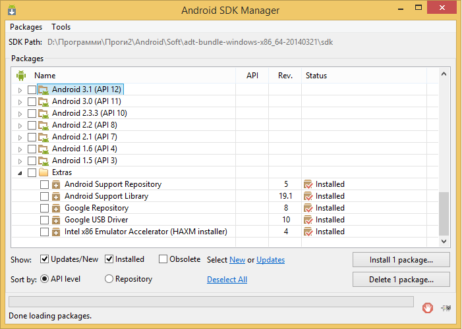
Task: Check the Intel x86 Emulator Accelerator checkbox
Action: pyautogui.click(x=45, y=232)
